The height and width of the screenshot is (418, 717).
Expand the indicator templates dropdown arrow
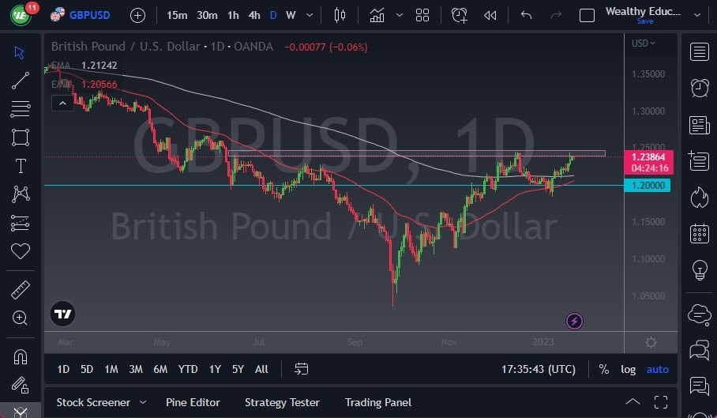400,15
